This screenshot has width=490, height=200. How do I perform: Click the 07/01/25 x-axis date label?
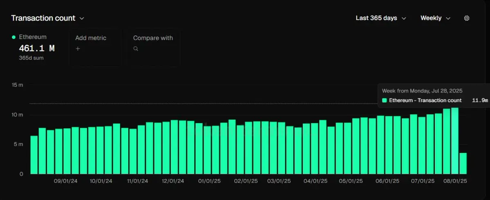click(x=423, y=181)
